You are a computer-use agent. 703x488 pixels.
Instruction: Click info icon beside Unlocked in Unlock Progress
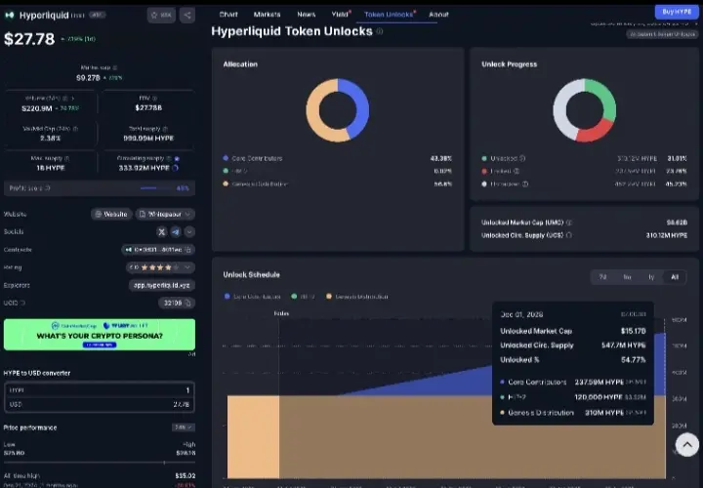522,158
